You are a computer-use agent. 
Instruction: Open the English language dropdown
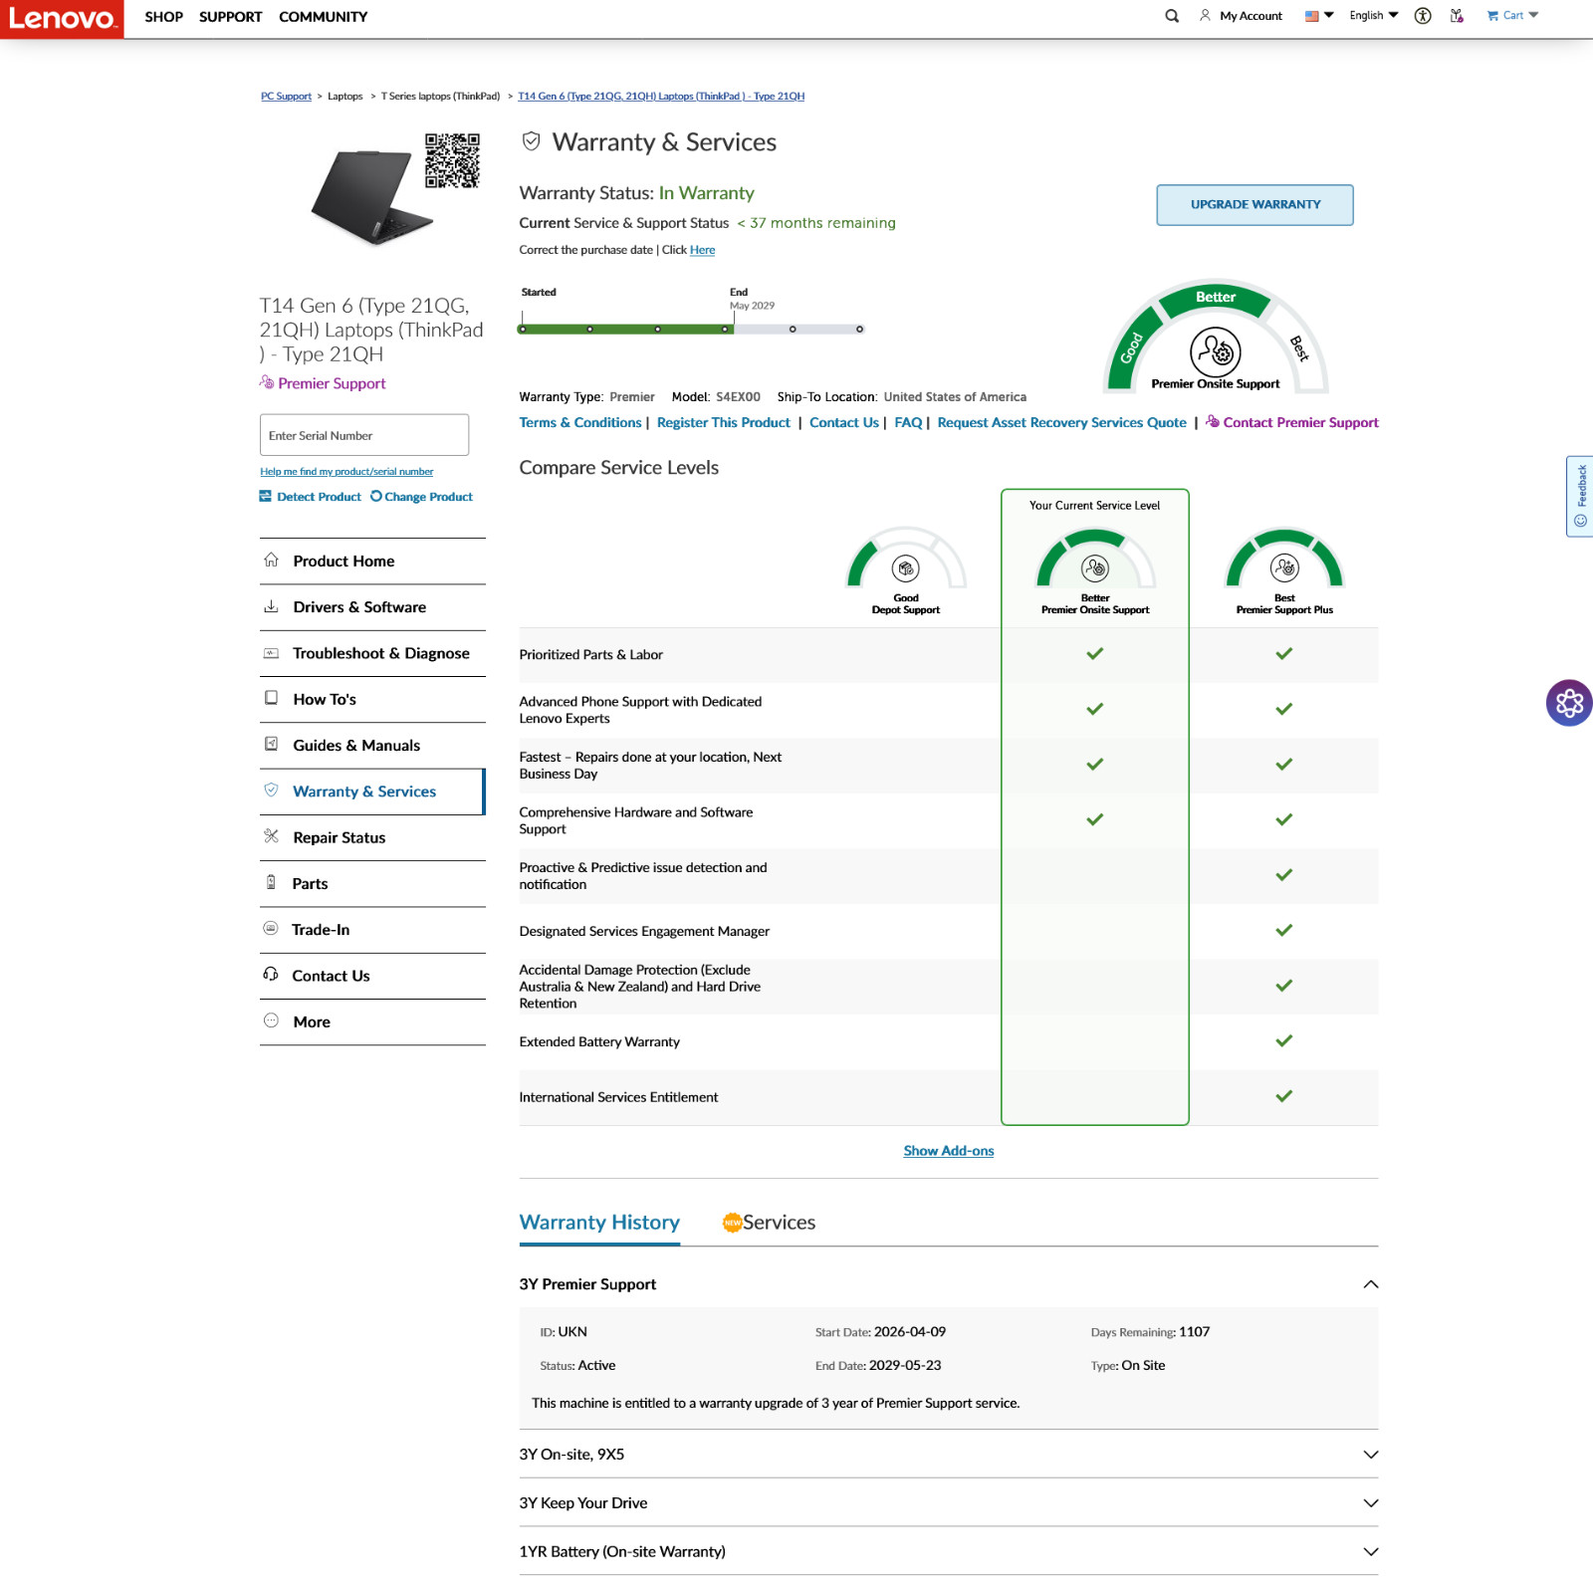(x=1374, y=16)
